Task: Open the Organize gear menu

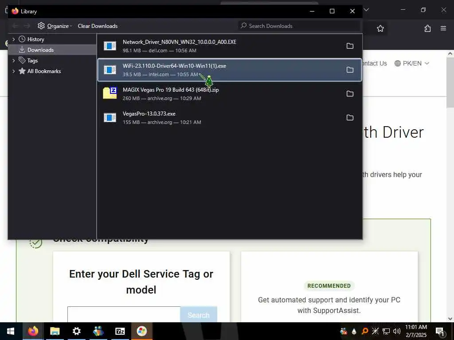Action: point(55,26)
